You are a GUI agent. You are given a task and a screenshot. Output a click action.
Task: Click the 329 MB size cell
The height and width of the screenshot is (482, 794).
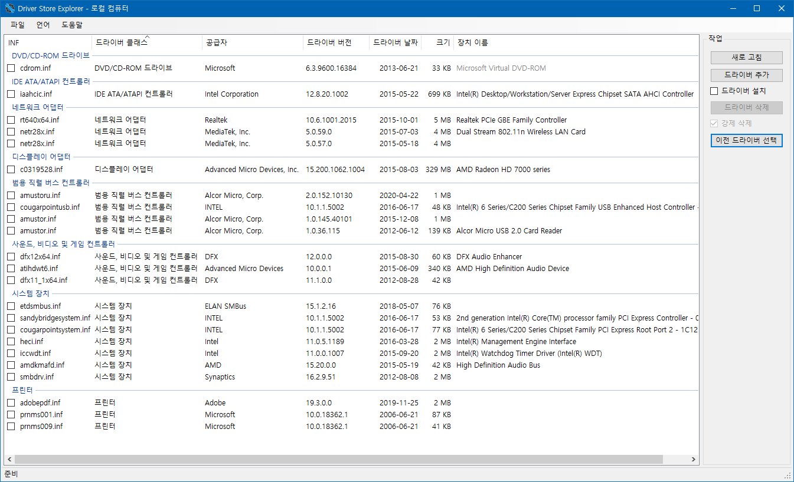click(x=438, y=170)
